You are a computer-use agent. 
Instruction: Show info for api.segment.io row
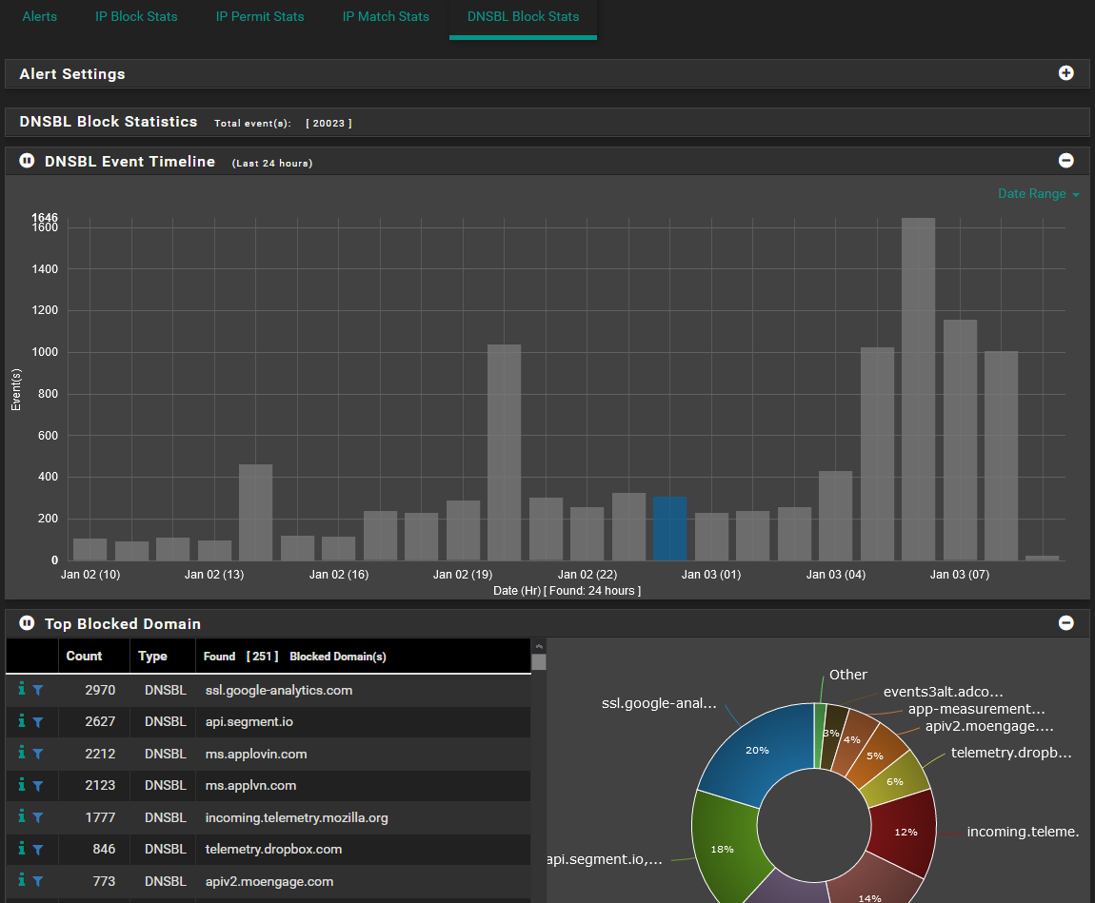click(22, 720)
